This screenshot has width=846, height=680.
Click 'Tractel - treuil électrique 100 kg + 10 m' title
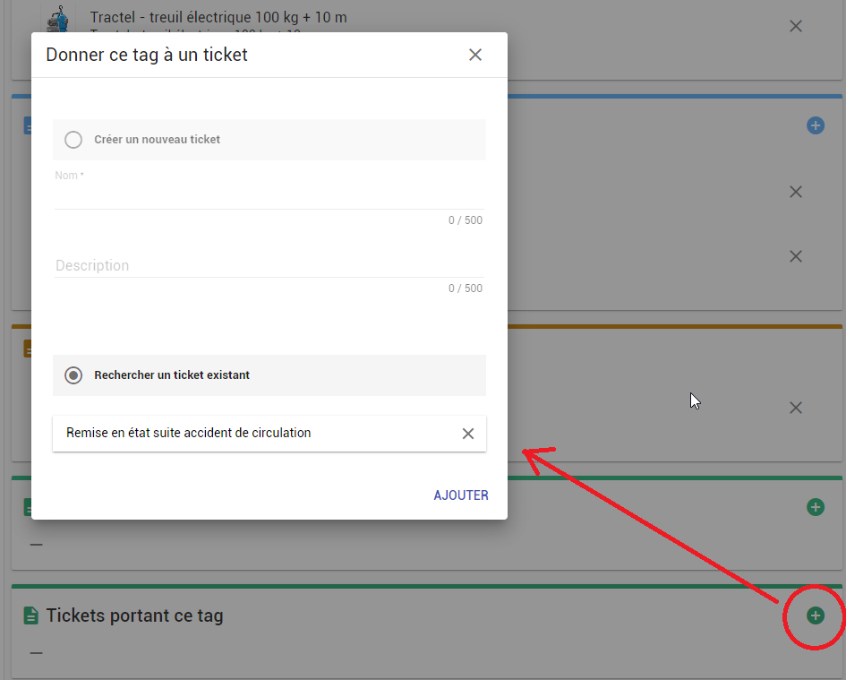point(218,17)
